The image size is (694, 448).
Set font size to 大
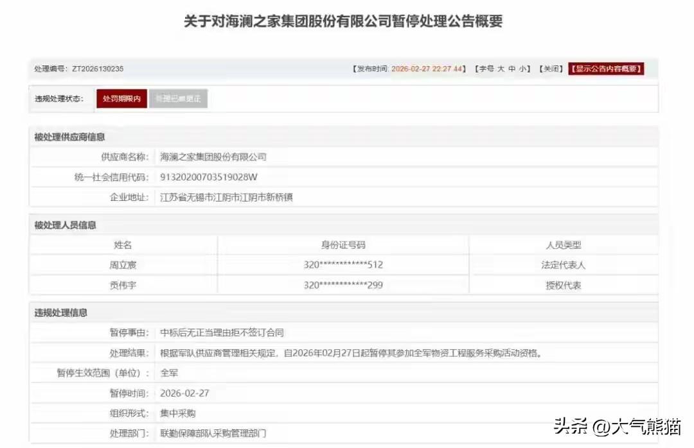coord(501,69)
